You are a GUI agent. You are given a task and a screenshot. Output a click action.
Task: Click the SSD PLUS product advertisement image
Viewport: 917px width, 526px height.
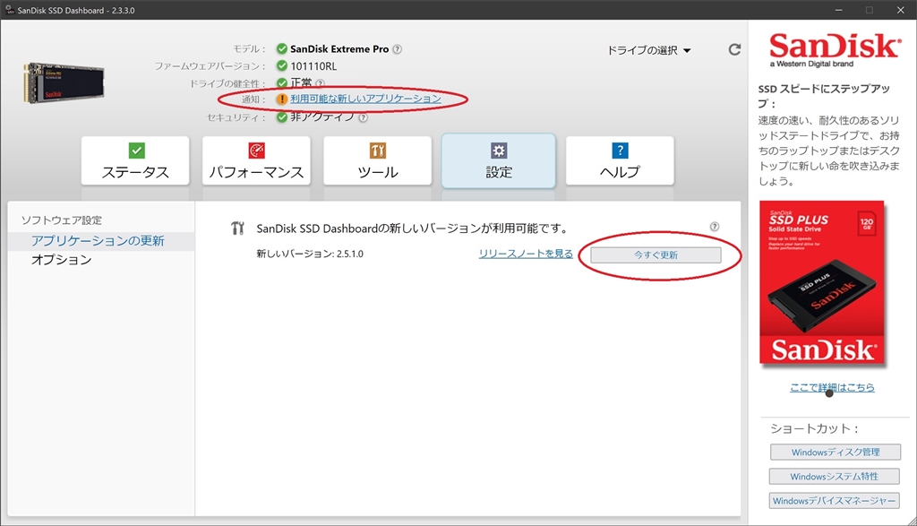[x=822, y=284]
